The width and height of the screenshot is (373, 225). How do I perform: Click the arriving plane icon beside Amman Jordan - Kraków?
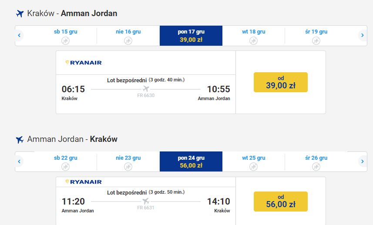(20, 140)
